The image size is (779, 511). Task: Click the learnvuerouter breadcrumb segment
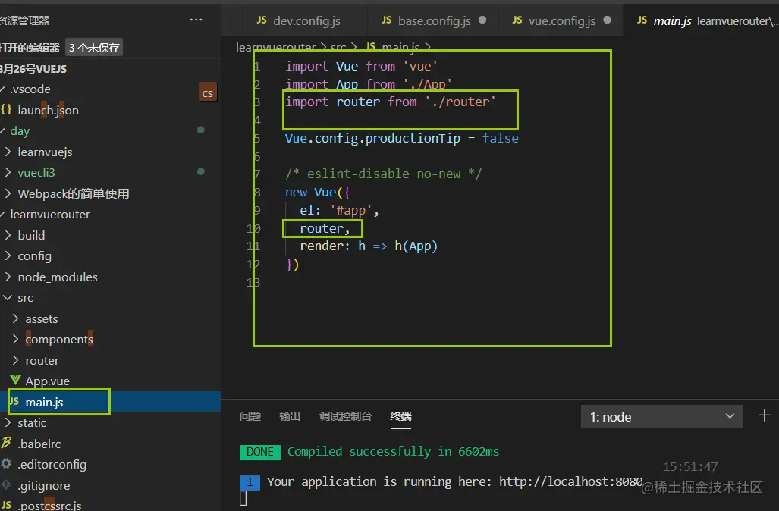(x=276, y=47)
